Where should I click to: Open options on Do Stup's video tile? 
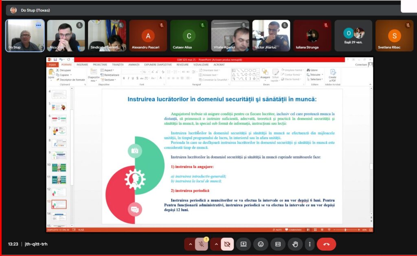38,25
